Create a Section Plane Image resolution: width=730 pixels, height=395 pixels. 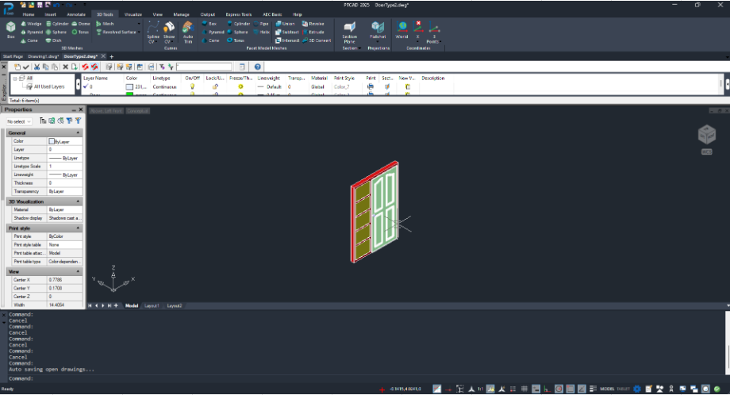click(x=349, y=32)
